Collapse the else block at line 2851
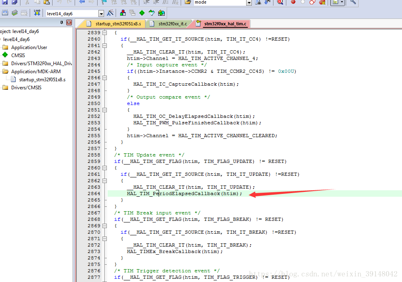The image size is (402, 282). click(x=104, y=110)
